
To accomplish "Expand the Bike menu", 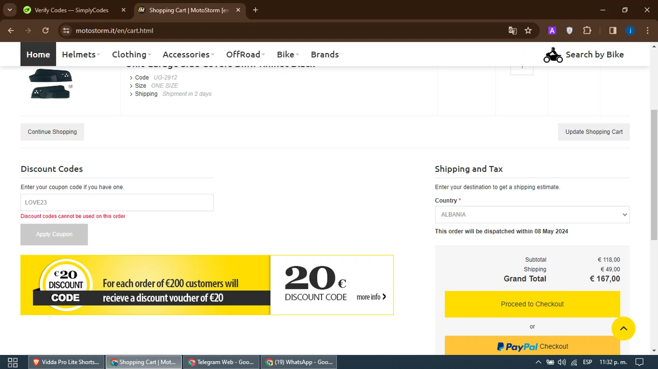I will click(288, 54).
